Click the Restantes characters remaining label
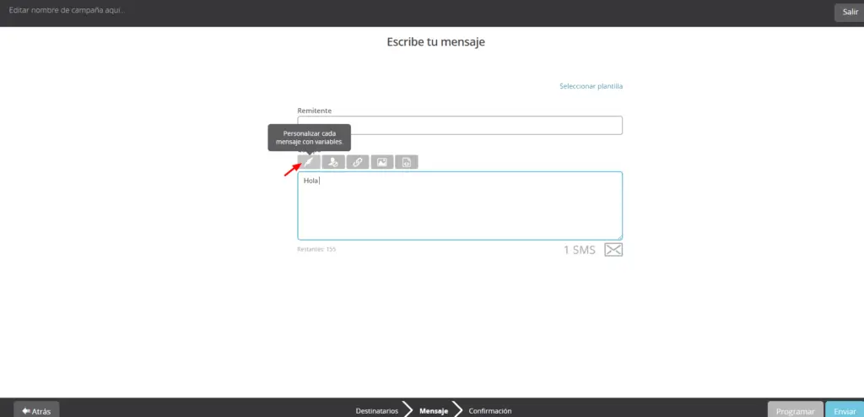Viewport: 864px width, 417px height. tap(316, 250)
